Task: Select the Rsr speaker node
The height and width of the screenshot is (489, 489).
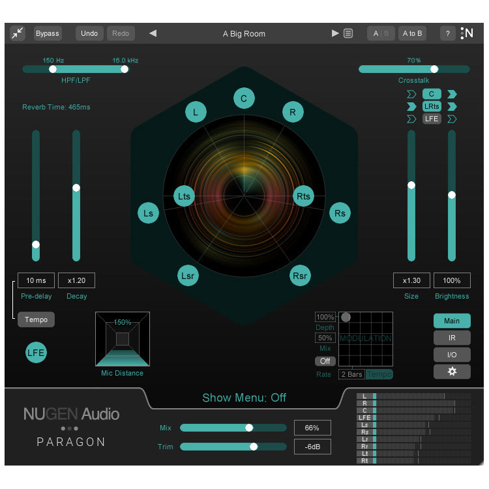Action: tap(300, 276)
